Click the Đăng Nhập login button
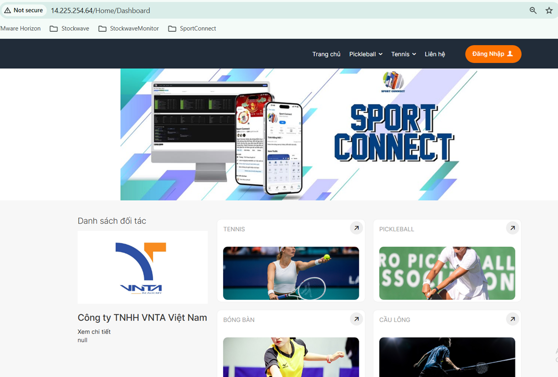Screen dimensions: 558x377 [493, 54]
